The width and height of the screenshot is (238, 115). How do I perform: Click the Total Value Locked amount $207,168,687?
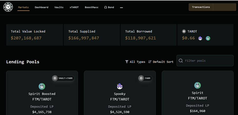(26, 38)
